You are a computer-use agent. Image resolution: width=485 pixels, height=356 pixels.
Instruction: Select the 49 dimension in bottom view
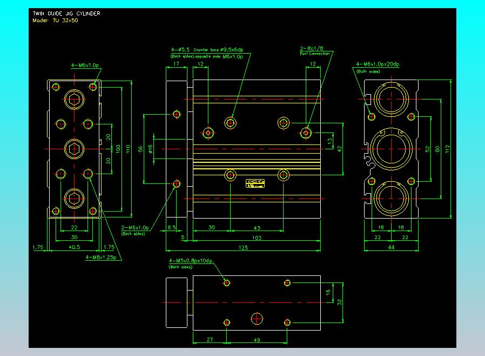[x=257, y=340]
